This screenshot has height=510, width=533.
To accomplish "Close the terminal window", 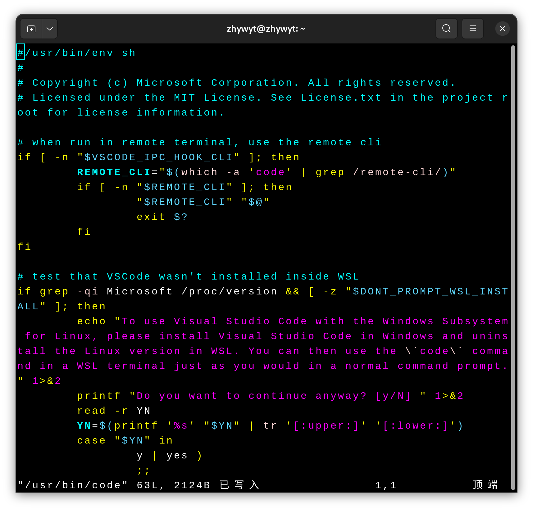I will [502, 29].
